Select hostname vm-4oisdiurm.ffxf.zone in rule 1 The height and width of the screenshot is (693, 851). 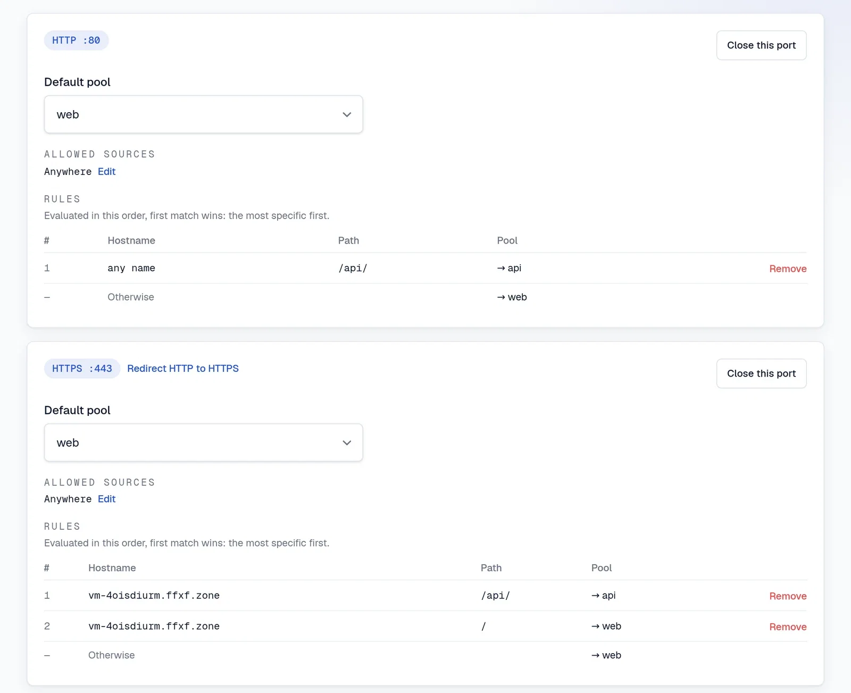(154, 596)
